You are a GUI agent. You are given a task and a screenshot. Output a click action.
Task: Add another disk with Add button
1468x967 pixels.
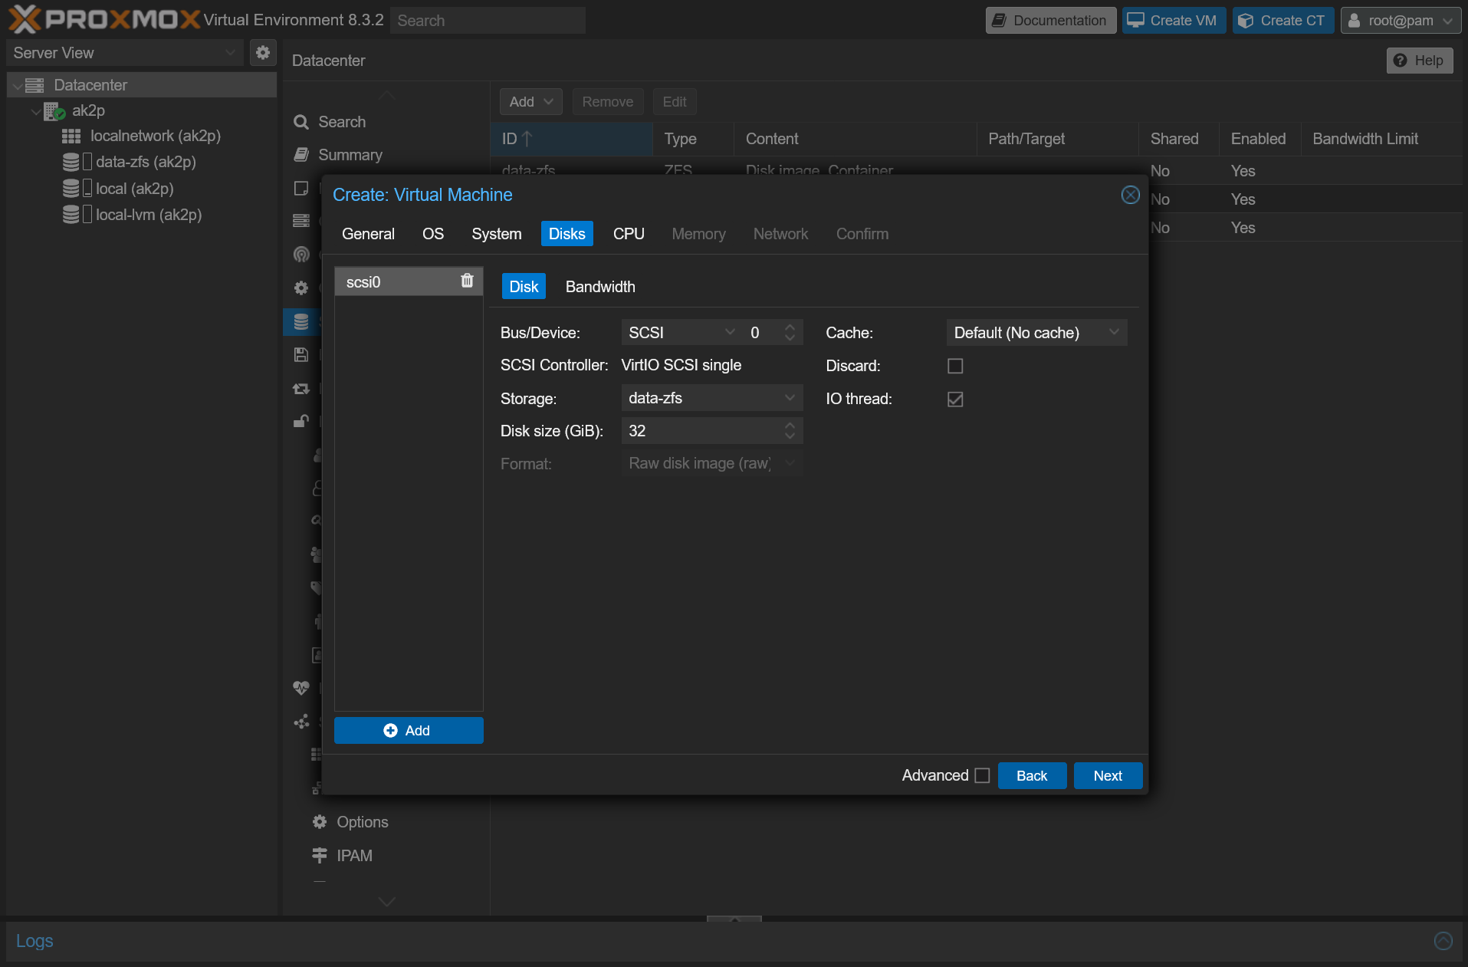(x=409, y=731)
